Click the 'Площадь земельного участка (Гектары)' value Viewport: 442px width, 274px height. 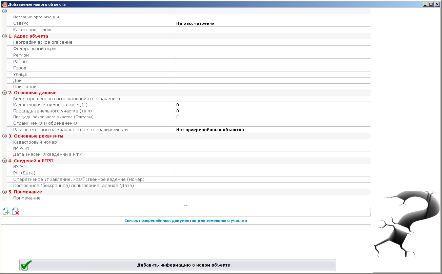pyautogui.click(x=273, y=117)
